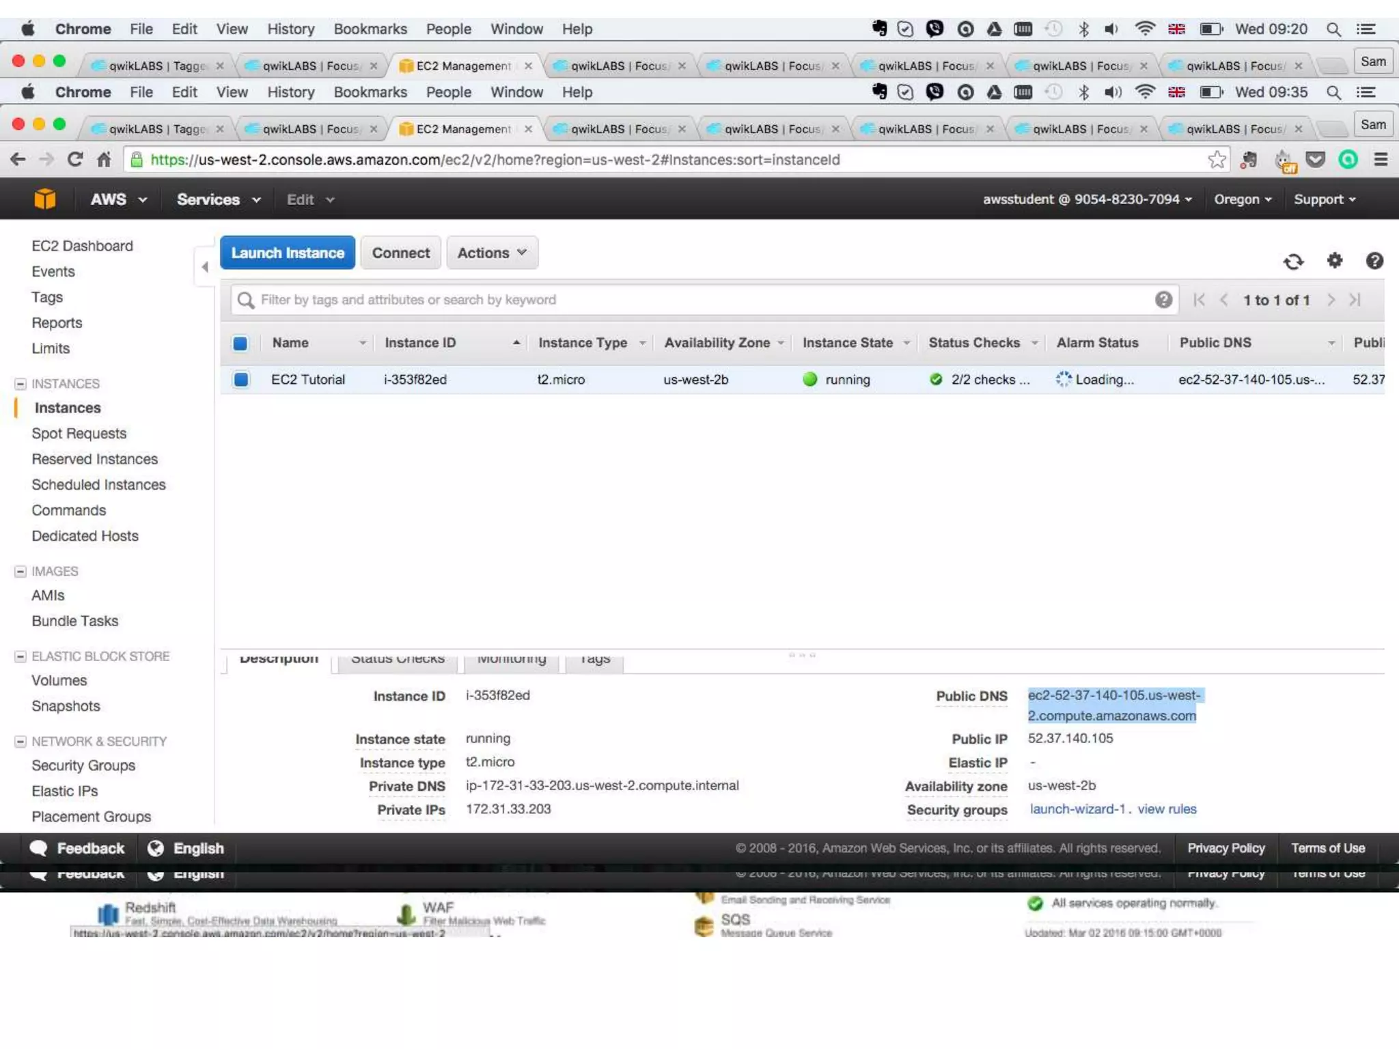Toggle checkbox for EC2 Tutorial instance
Viewport: 1399px width, 1049px height.
click(x=241, y=379)
